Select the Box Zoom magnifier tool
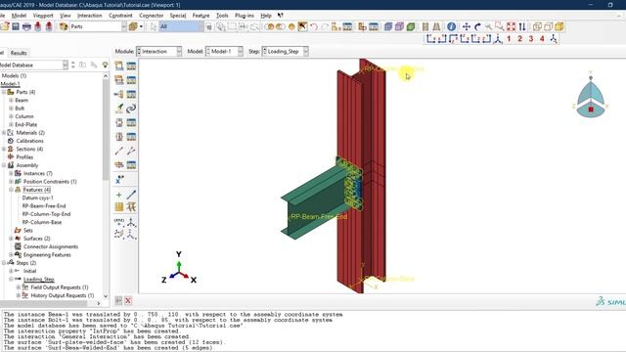Viewport: 626px width, 352px height. click(500, 26)
